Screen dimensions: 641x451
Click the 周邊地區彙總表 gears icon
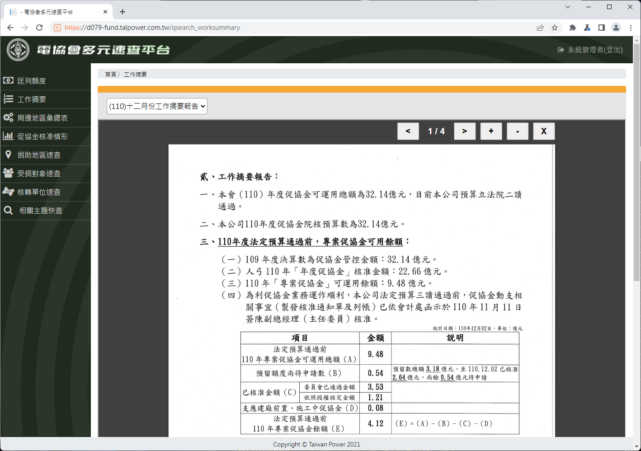pos(8,117)
